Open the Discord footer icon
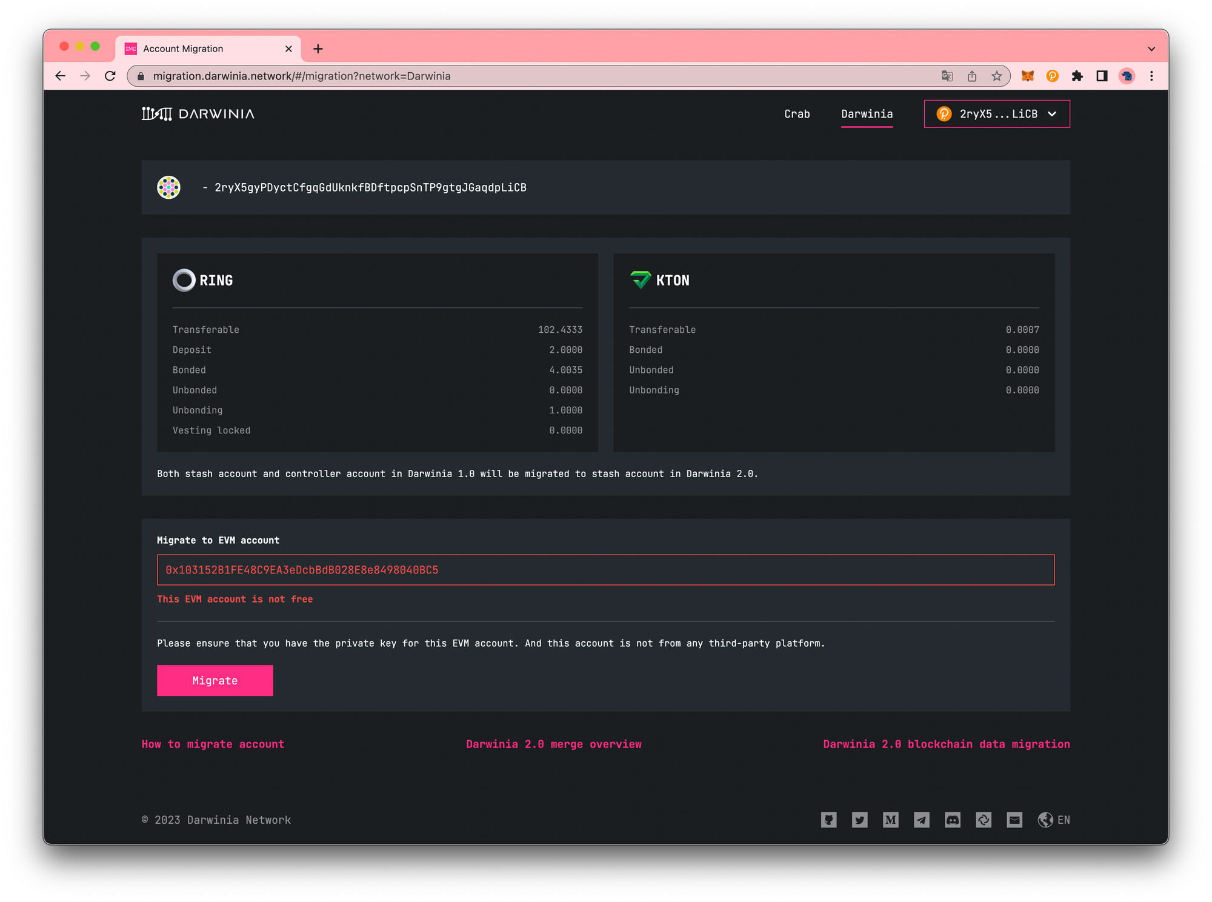 (952, 820)
